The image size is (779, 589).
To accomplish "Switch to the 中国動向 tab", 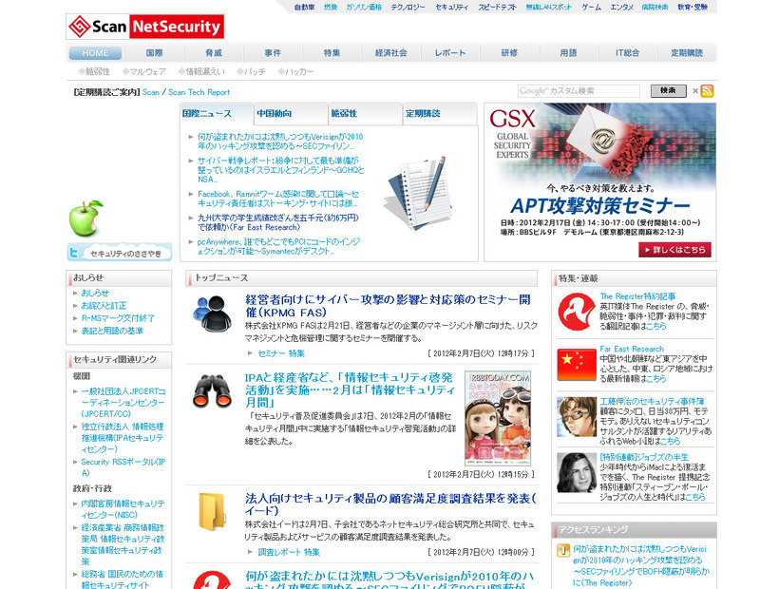I will (x=292, y=114).
